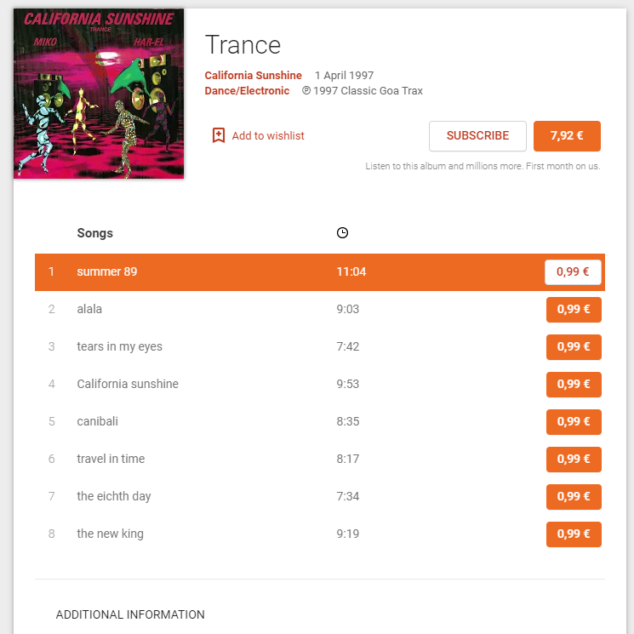634x634 pixels.
Task: Open the Dance/Electronic genre link
Action: [x=247, y=90]
